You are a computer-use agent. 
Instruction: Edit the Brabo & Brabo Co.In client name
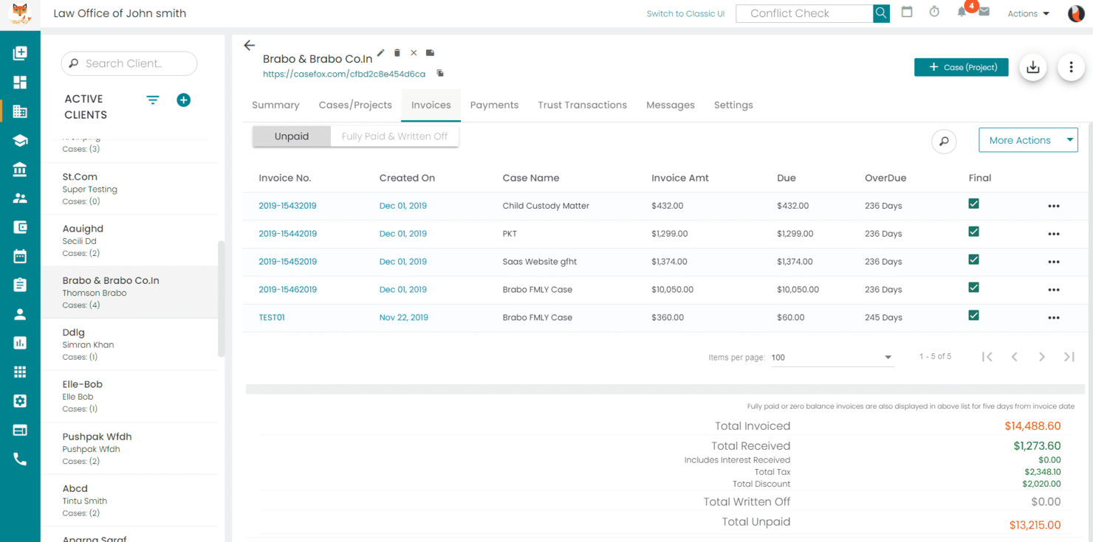(x=380, y=52)
